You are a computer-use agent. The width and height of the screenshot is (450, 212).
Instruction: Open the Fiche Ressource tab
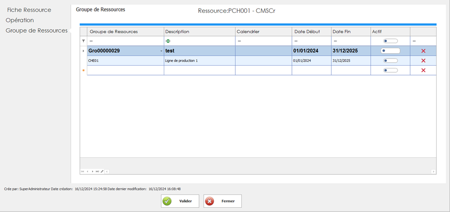click(29, 10)
